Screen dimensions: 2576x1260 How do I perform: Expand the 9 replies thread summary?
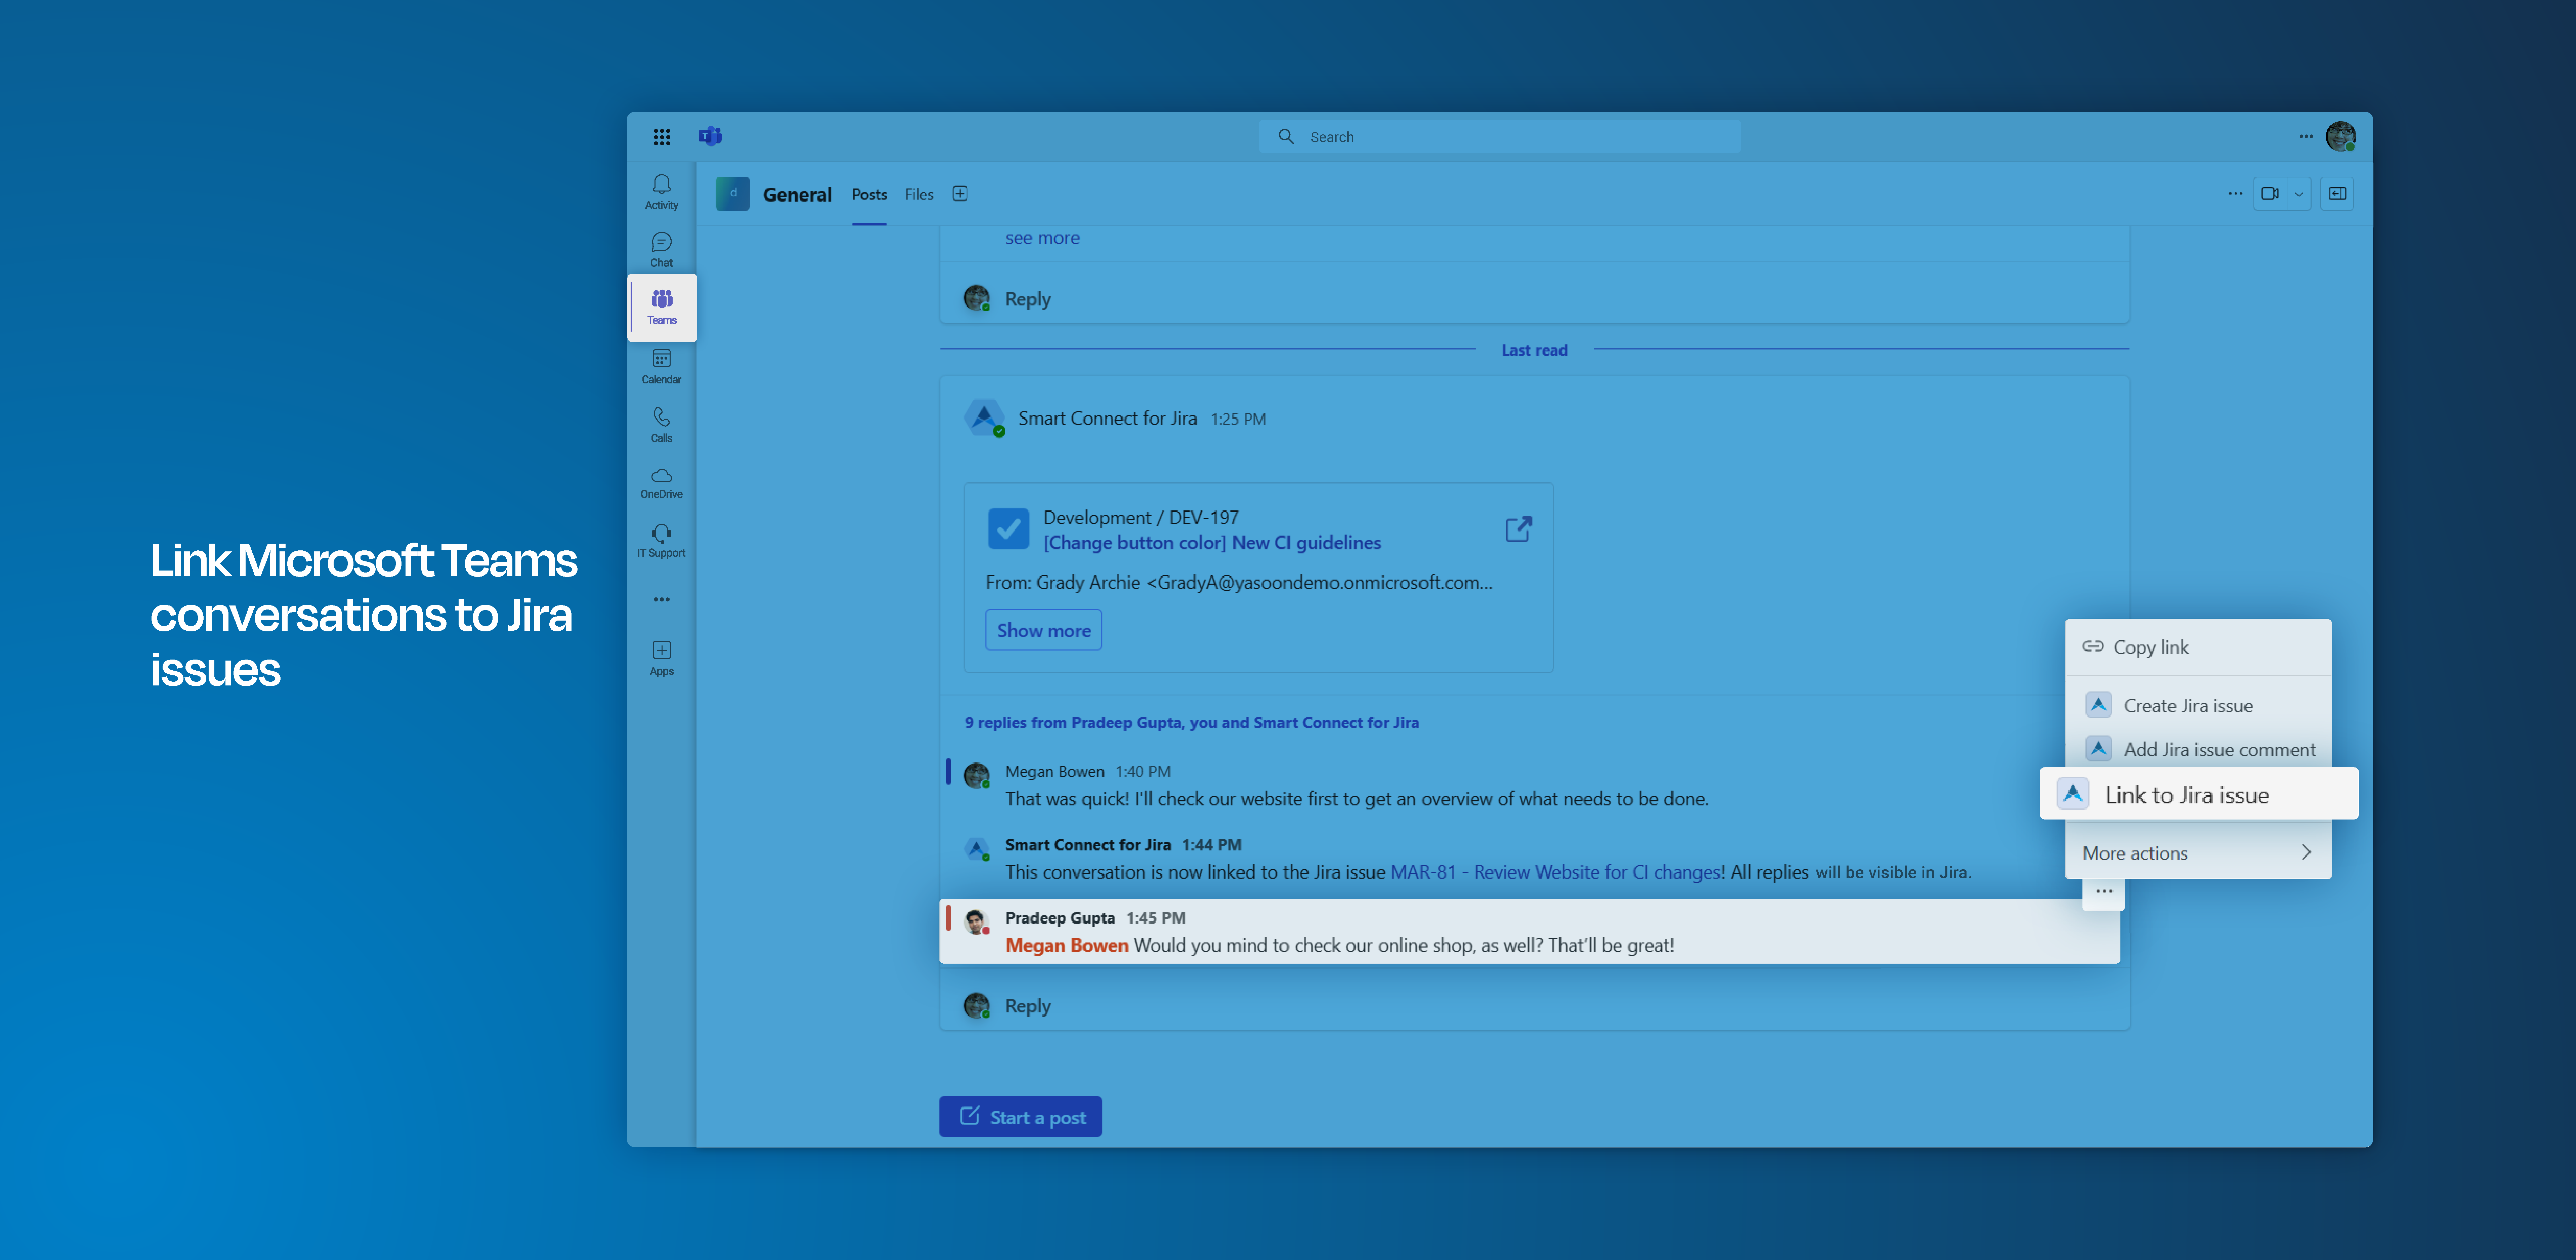[x=1191, y=722]
